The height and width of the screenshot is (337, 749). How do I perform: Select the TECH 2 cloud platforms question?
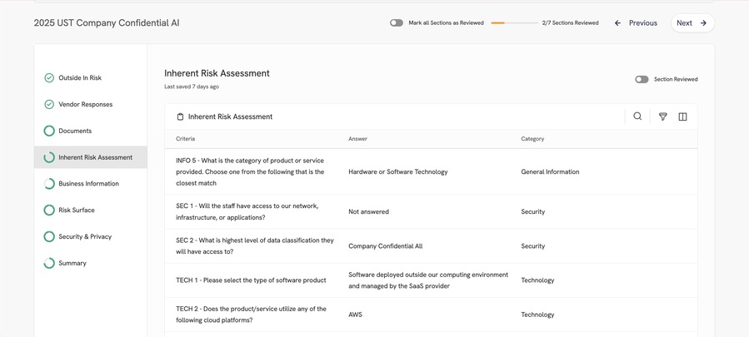[x=252, y=315]
